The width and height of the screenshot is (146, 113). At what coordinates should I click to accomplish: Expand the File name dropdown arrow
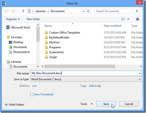[140, 73]
